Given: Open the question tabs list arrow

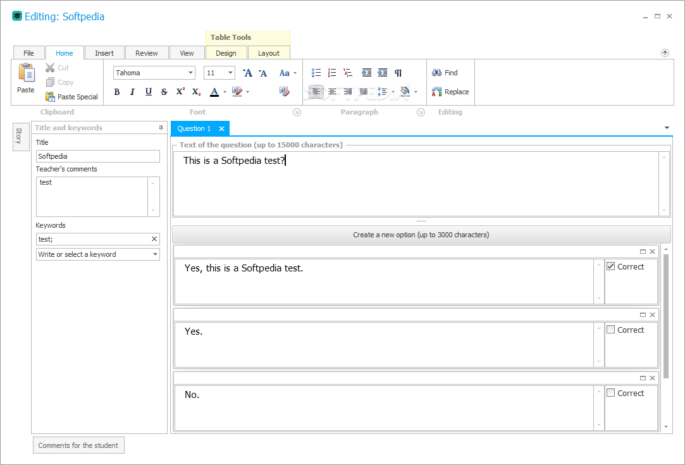Looking at the screenshot, I should click(x=667, y=128).
